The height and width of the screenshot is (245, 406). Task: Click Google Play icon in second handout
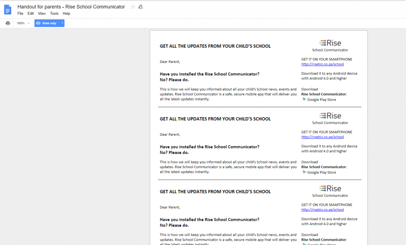(304, 172)
